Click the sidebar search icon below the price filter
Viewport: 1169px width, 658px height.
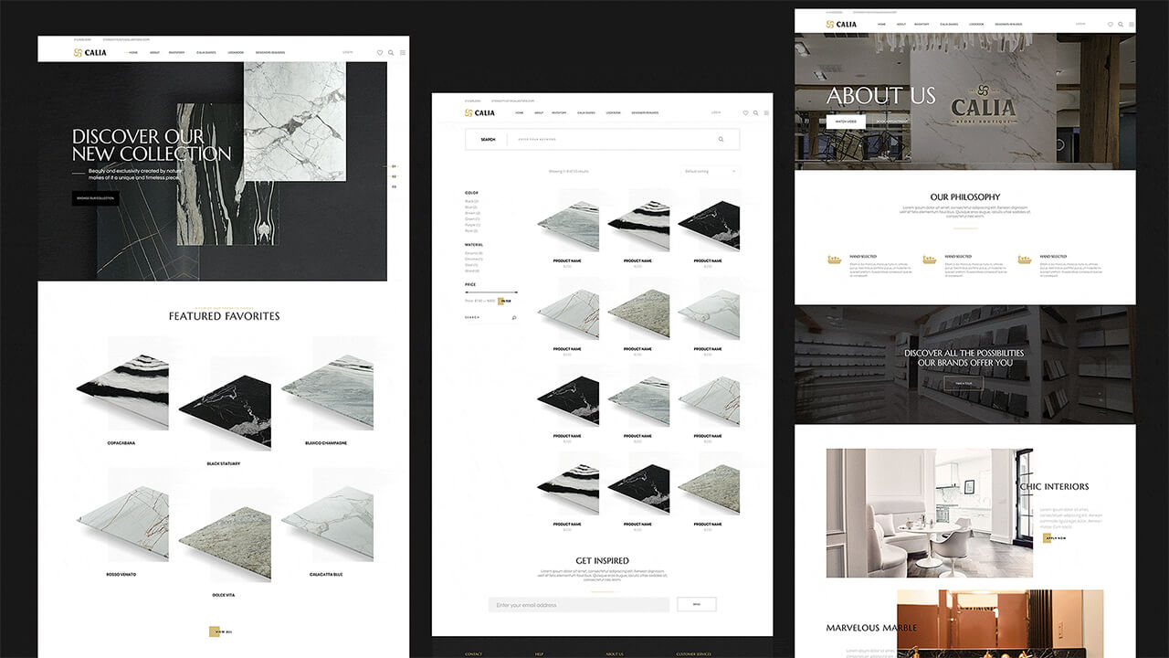point(514,318)
